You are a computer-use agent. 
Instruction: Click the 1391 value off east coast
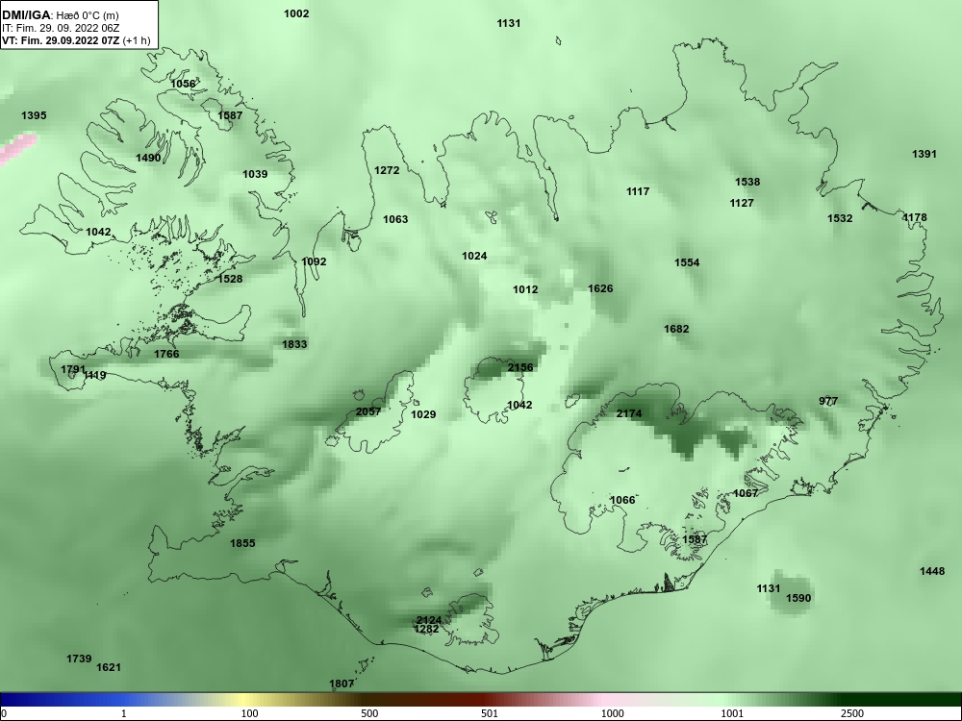pyautogui.click(x=924, y=154)
